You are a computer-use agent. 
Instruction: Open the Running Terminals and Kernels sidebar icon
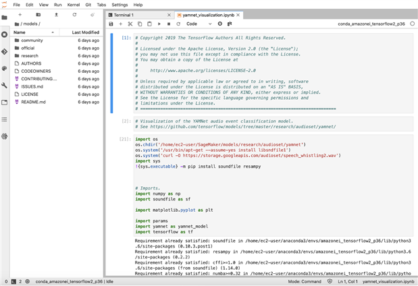point(5,34)
